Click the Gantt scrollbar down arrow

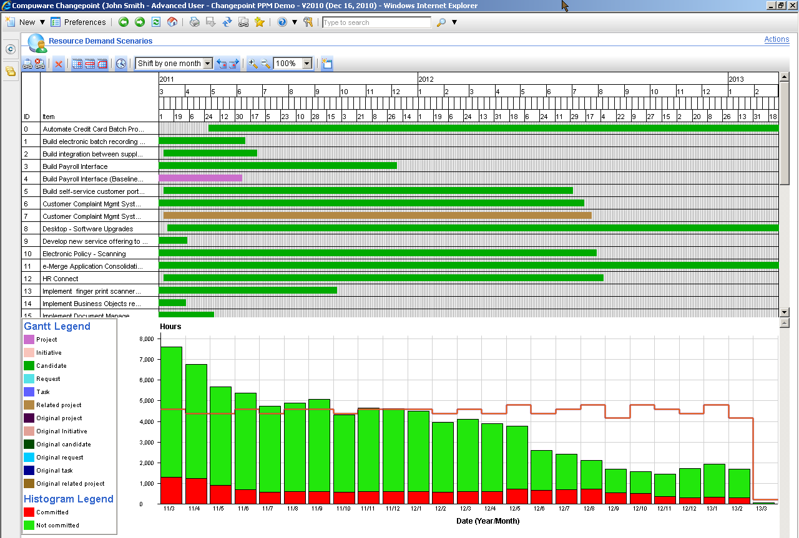pyautogui.click(x=784, y=312)
